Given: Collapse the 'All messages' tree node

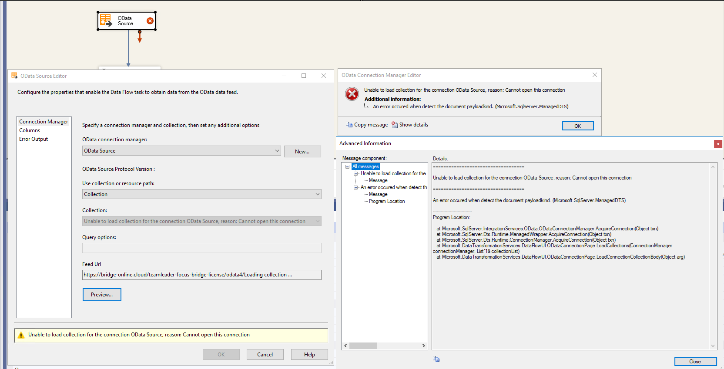Looking at the screenshot, I should point(347,166).
